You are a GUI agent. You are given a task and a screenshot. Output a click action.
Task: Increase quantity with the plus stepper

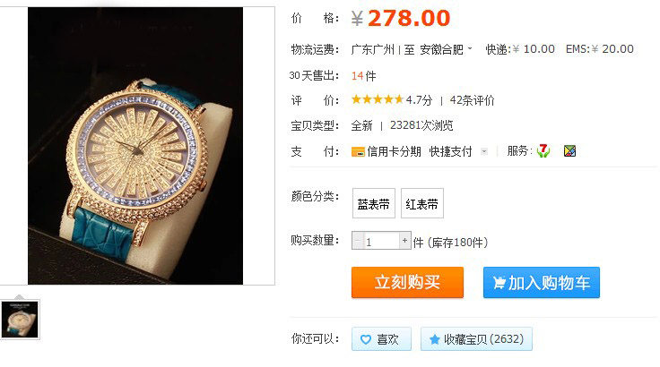(404, 241)
